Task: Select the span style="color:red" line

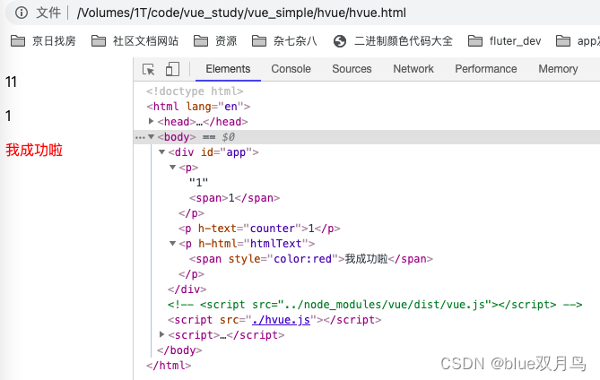Action: (311, 259)
